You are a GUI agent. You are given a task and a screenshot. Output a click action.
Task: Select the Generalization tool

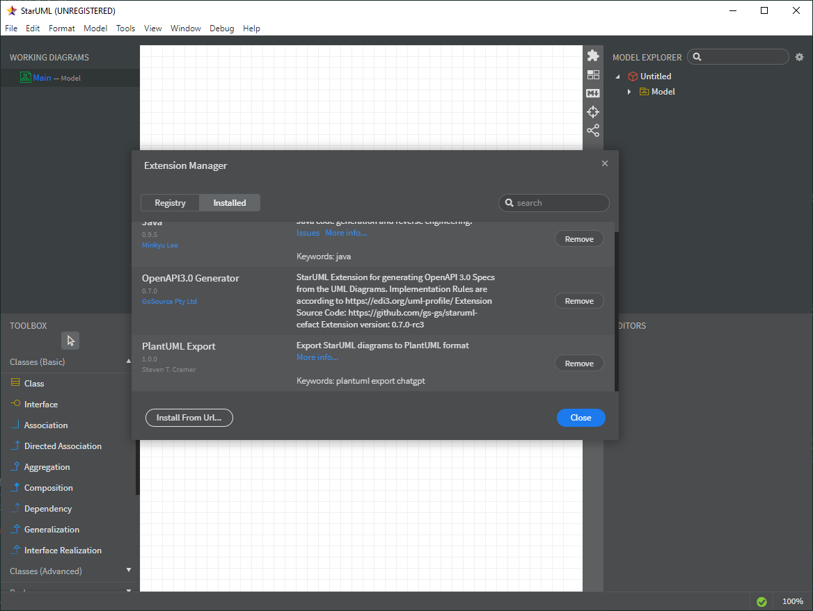52,530
